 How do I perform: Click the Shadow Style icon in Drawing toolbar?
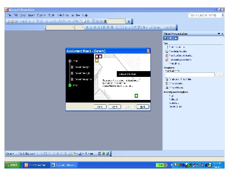tap(103, 153)
